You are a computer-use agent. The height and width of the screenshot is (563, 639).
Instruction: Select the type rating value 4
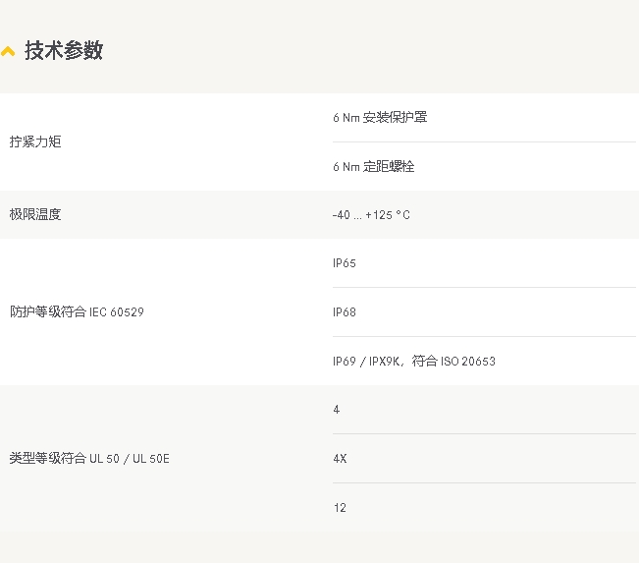337,409
